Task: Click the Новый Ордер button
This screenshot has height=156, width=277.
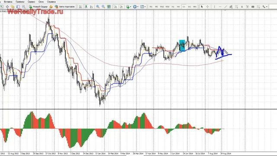Action: pos(38,7)
